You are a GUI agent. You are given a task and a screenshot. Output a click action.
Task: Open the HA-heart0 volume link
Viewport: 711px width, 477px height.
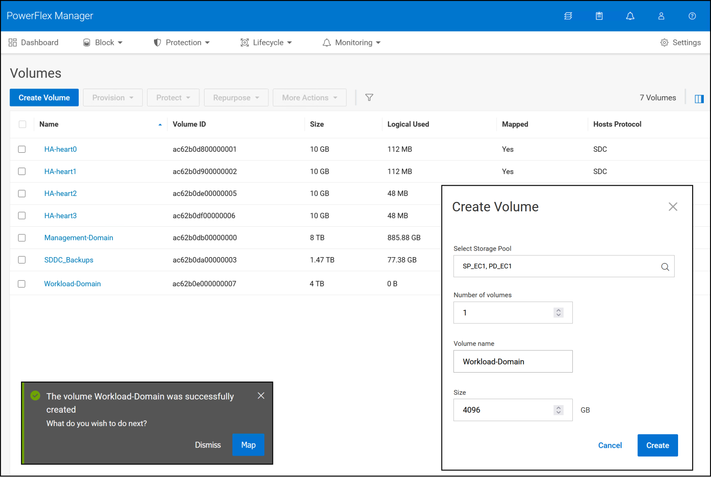pyautogui.click(x=60, y=149)
